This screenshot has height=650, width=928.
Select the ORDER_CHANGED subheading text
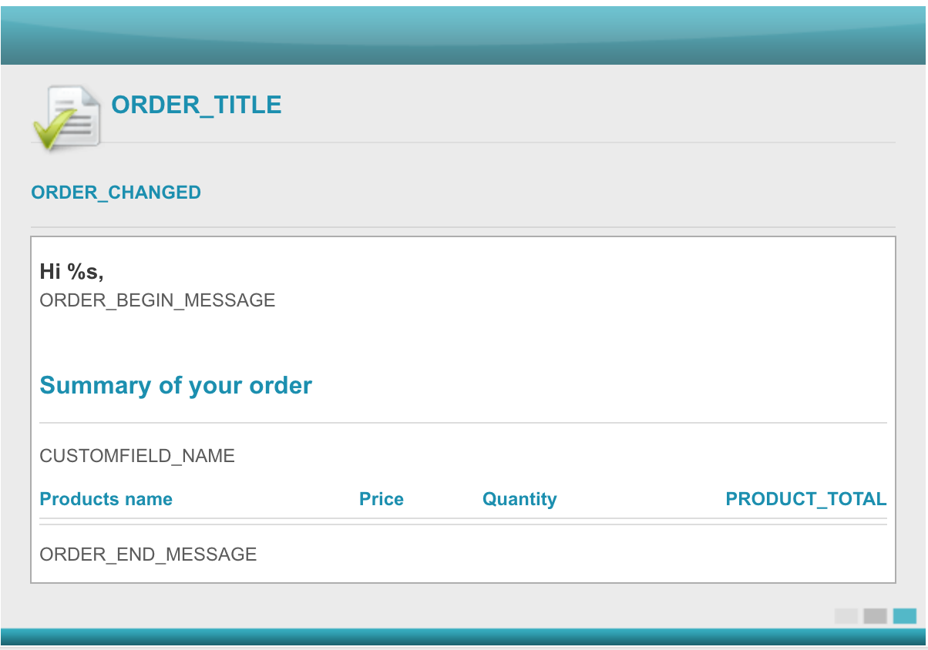click(x=116, y=193)
